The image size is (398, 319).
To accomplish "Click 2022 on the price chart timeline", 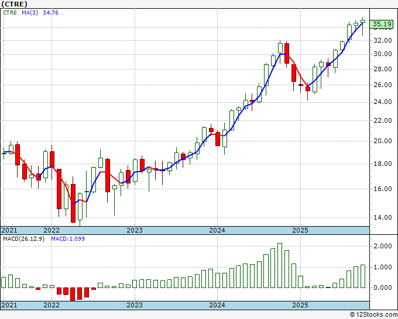I will click(x=52, y=230).
